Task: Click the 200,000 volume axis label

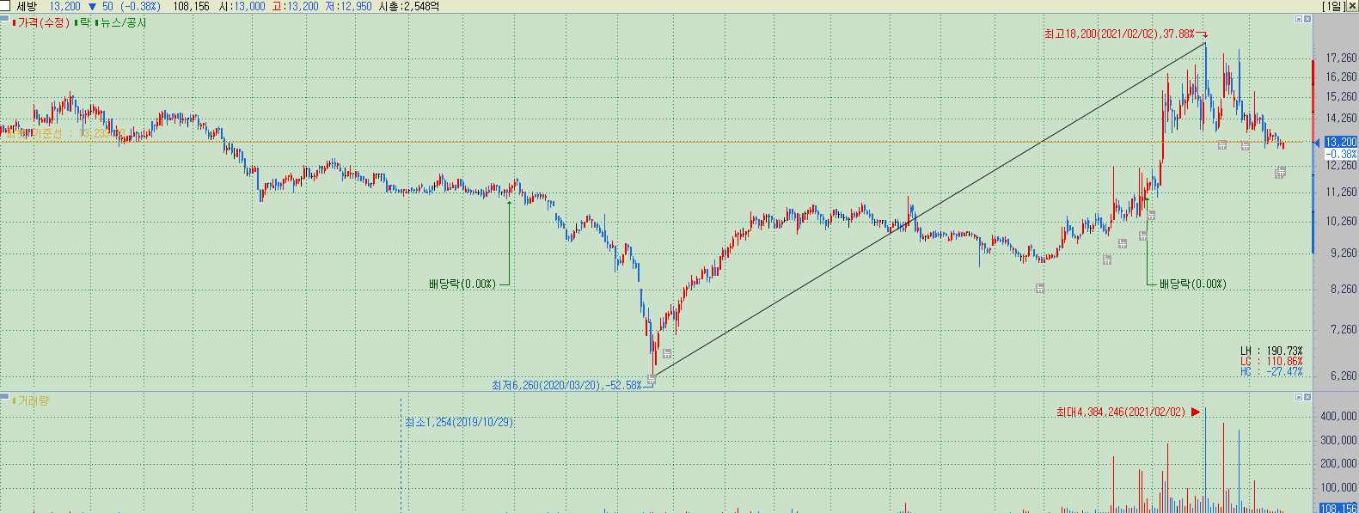Action: (x=1339, y=463)
